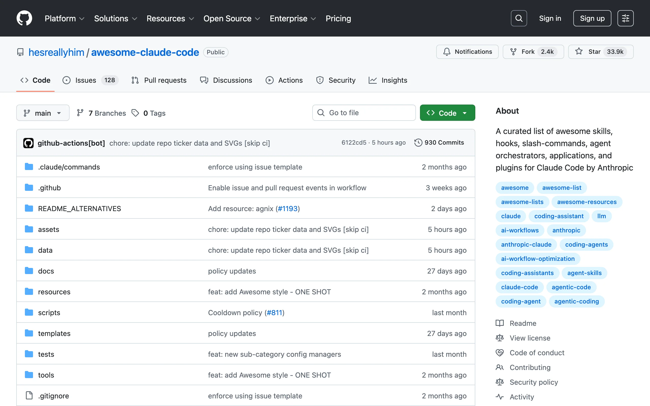This screenshot has height=406, width=650.
Task: Click the Go to file field
Action: tap(364, 113)
